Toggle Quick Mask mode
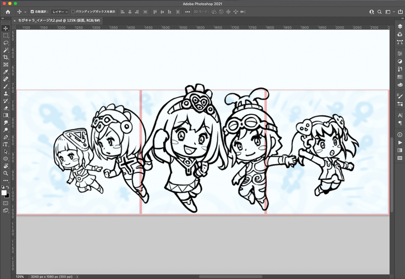405x279 pixels. pos(6,203)
